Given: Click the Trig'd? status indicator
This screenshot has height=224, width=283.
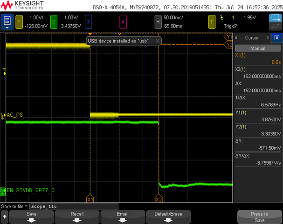Looking at the screenshot, I should pos(230,26).
